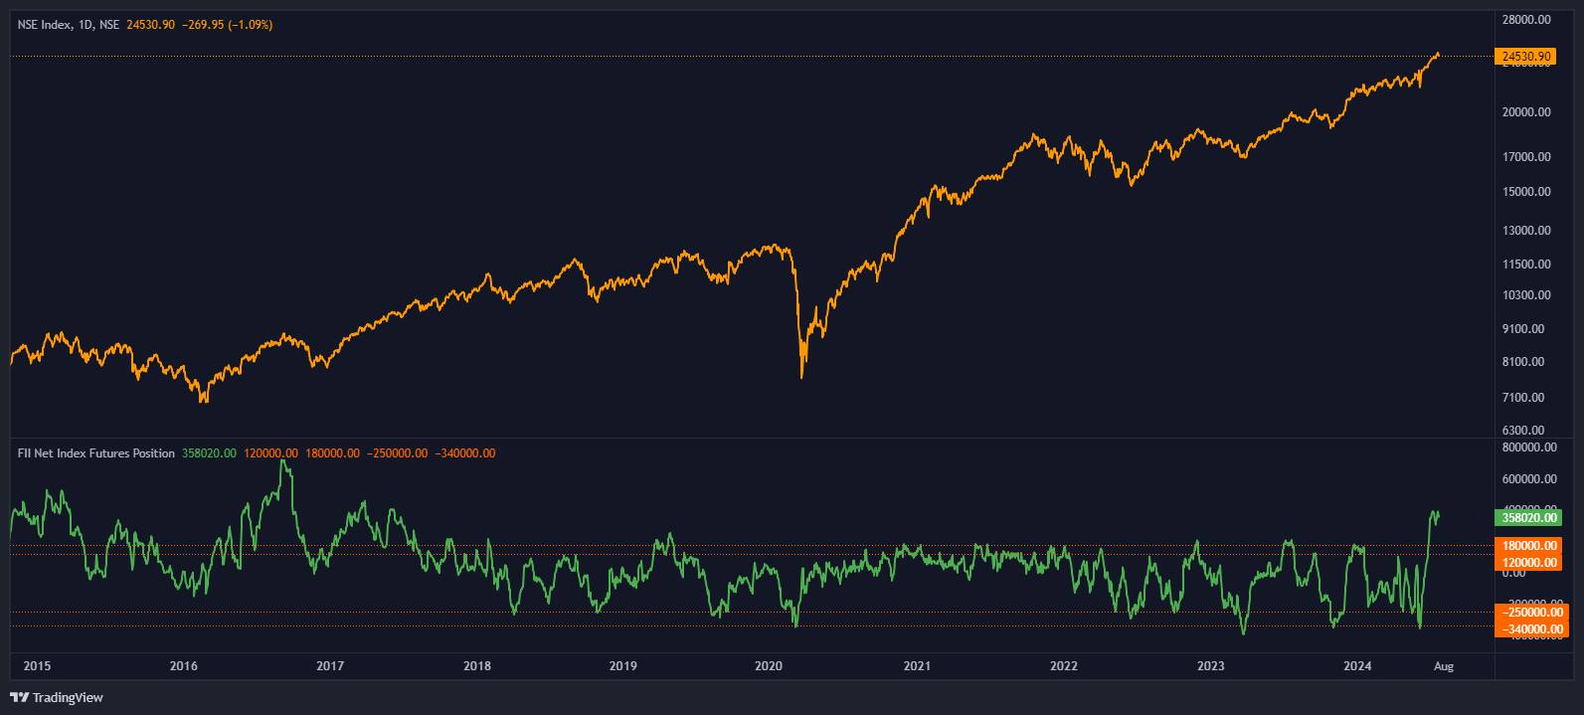Screen dimensions: 1584x715
Task: Click the green 358020.00 axis label
Action: pyautogui.click(x=1528, y=517)
